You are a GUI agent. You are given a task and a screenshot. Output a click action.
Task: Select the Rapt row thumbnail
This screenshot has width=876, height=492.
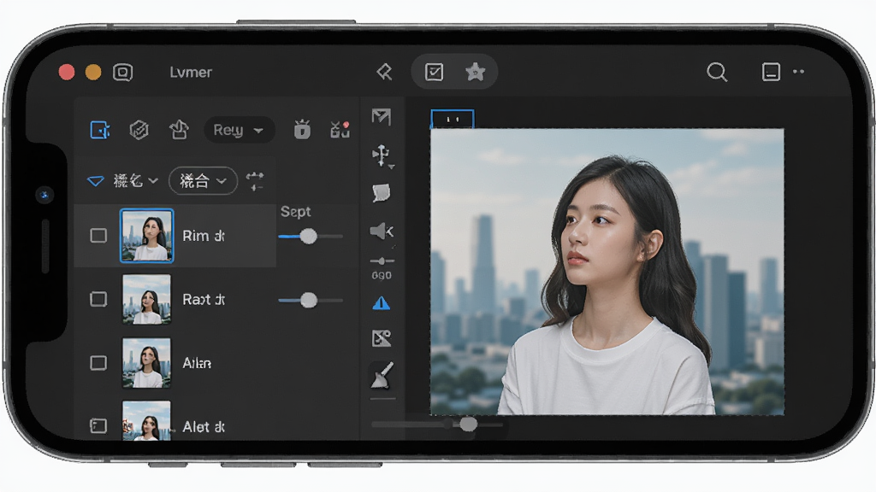click(147, 300)
